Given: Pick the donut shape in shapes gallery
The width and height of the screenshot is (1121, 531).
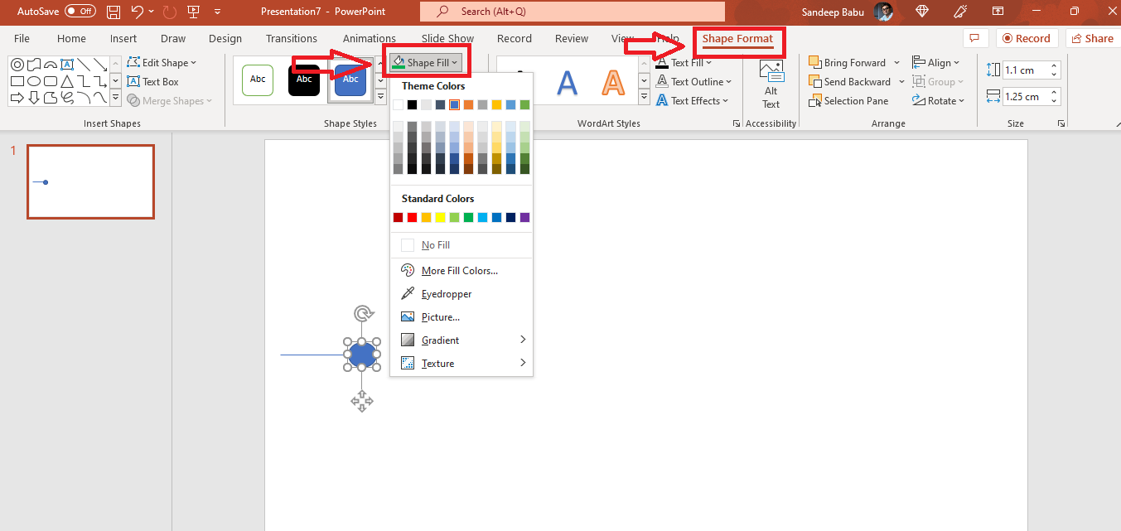Looking at the screenshot, I should tap(17, 64).
